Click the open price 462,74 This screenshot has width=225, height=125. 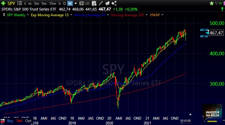pyautogui.click(x=65, y=9)
